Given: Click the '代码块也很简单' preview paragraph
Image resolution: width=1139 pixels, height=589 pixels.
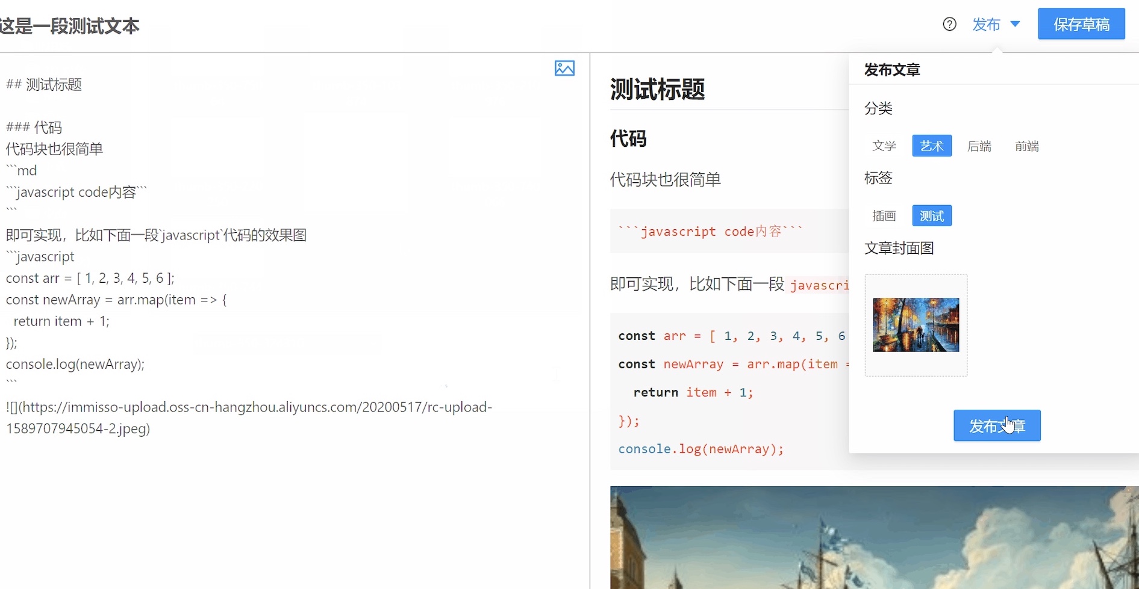Looking at the screenshot, I should tap(666, 179).
